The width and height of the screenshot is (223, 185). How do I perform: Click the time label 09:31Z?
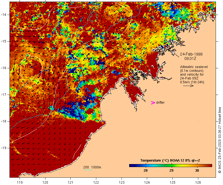click(190, 58)
